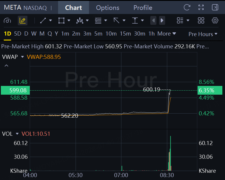Click the Pre-Market Volume 292.16K value
The image size is (225, 180).
click(185, 46)
